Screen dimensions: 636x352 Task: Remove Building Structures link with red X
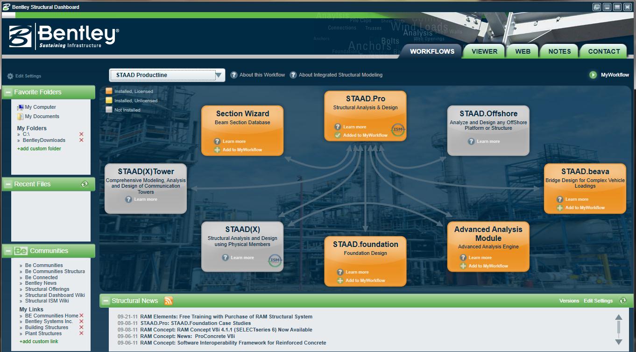point(81,328)
